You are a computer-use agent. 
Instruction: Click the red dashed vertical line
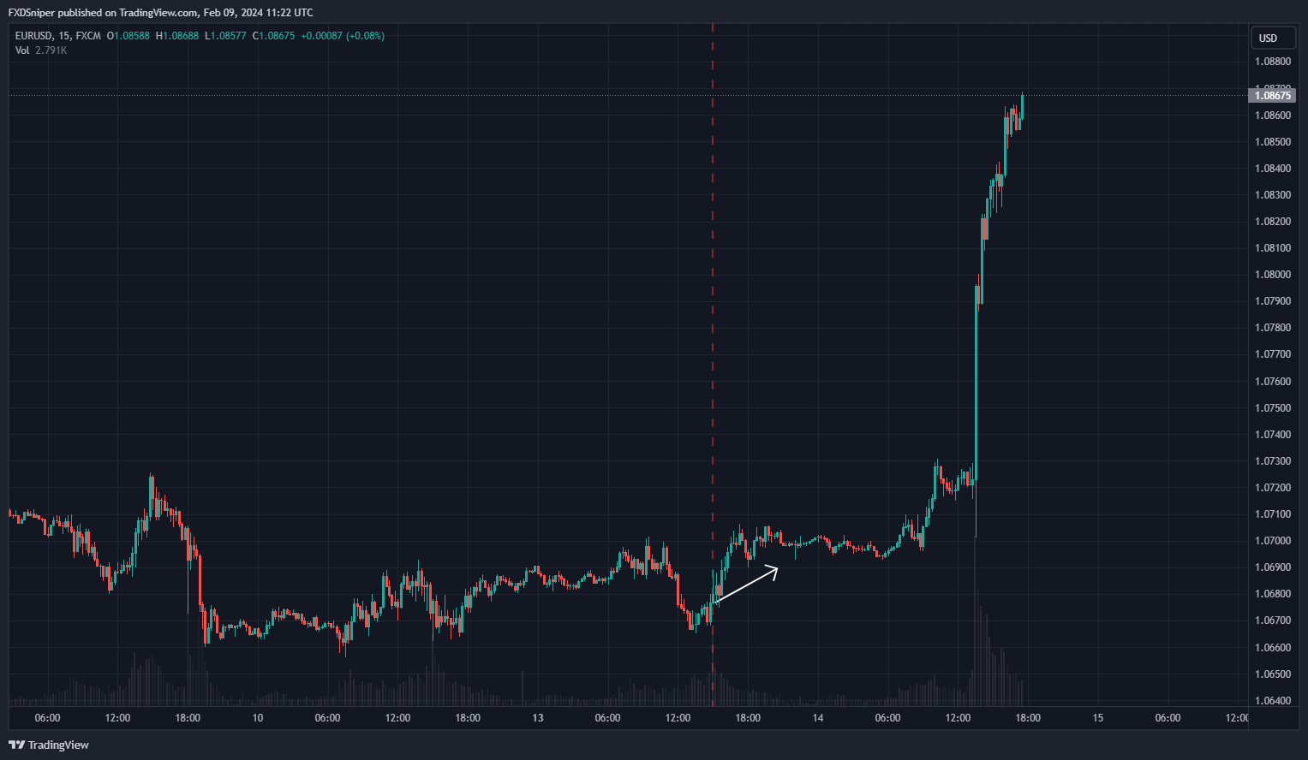tap(713, 342)
